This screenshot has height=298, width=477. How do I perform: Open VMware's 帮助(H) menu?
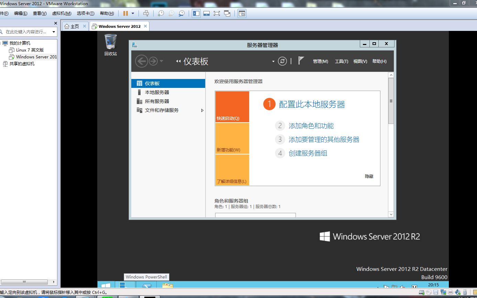tap(107, 13)
